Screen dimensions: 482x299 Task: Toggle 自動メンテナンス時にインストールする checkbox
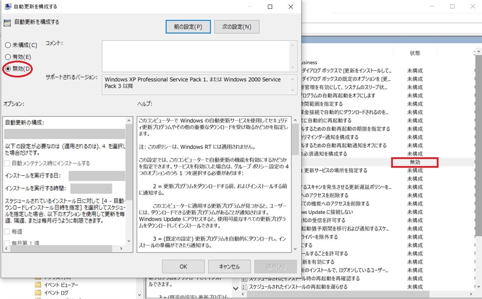[x=7, y=163]
